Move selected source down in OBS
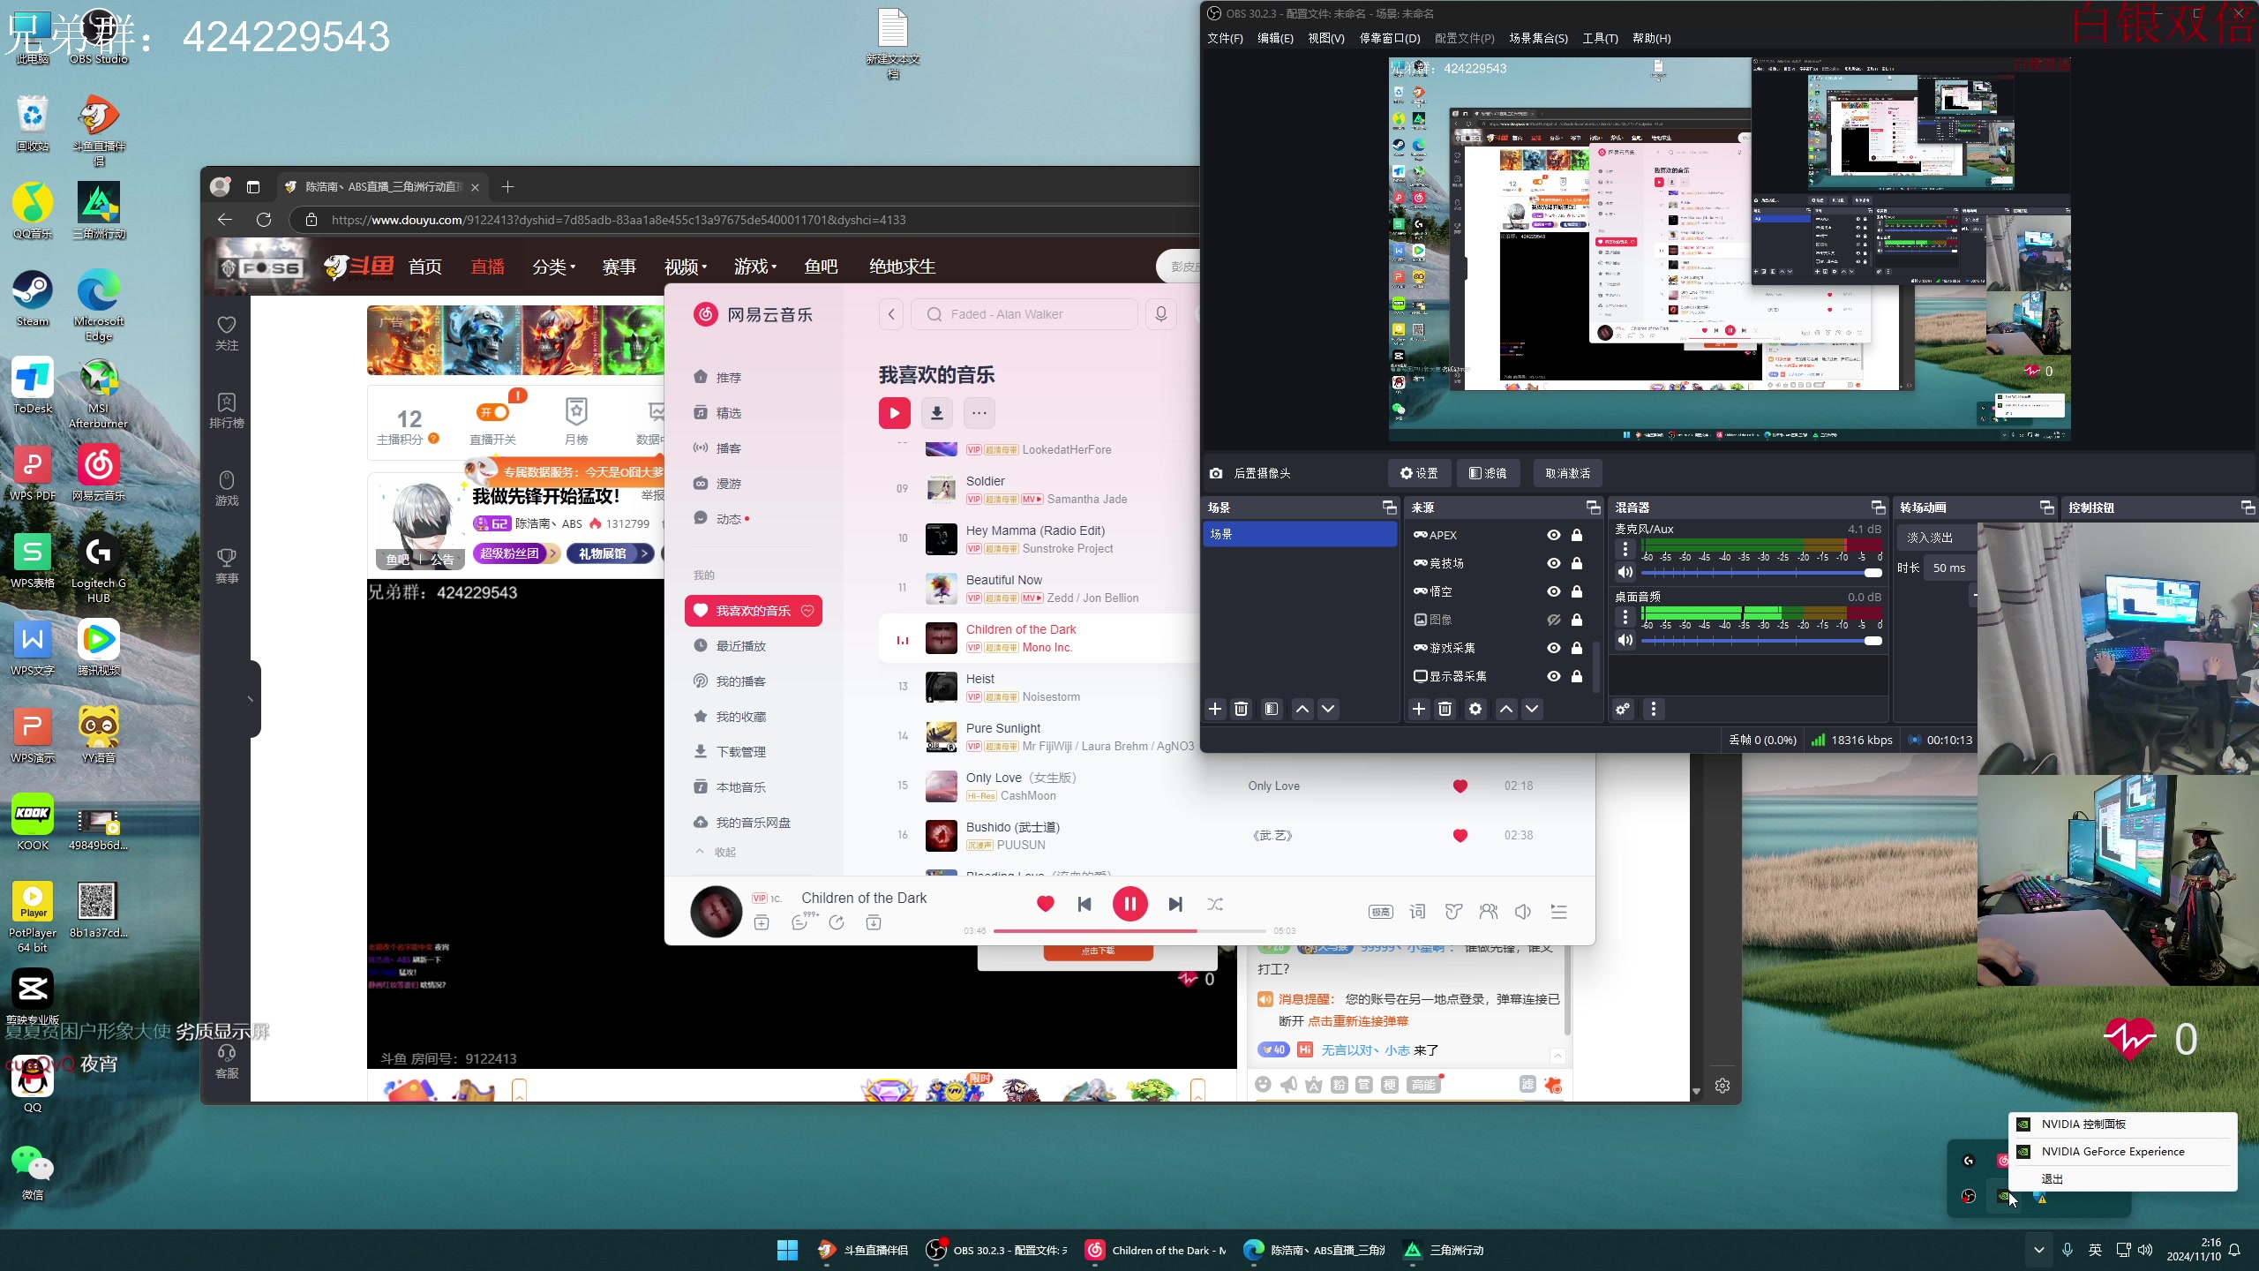 [1532, 709]
